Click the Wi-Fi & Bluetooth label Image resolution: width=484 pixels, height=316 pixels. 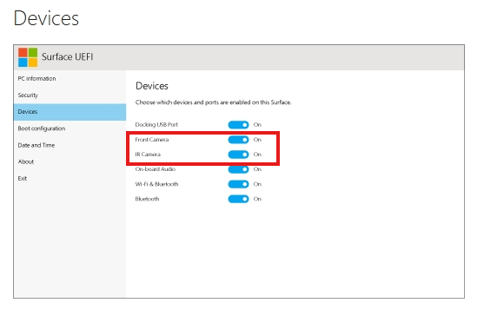pyautogui.click(x=156, y=184)
